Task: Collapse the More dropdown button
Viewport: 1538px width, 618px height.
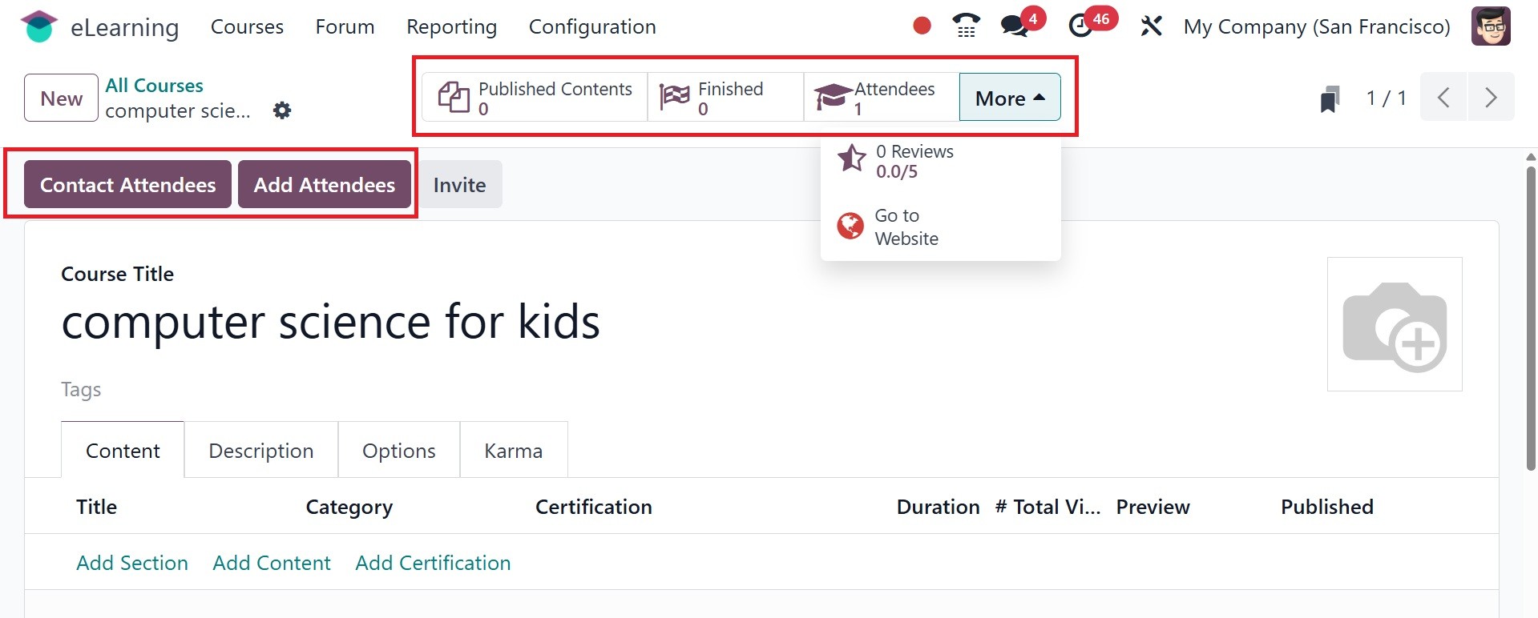Action: [x=1010, y=98]
